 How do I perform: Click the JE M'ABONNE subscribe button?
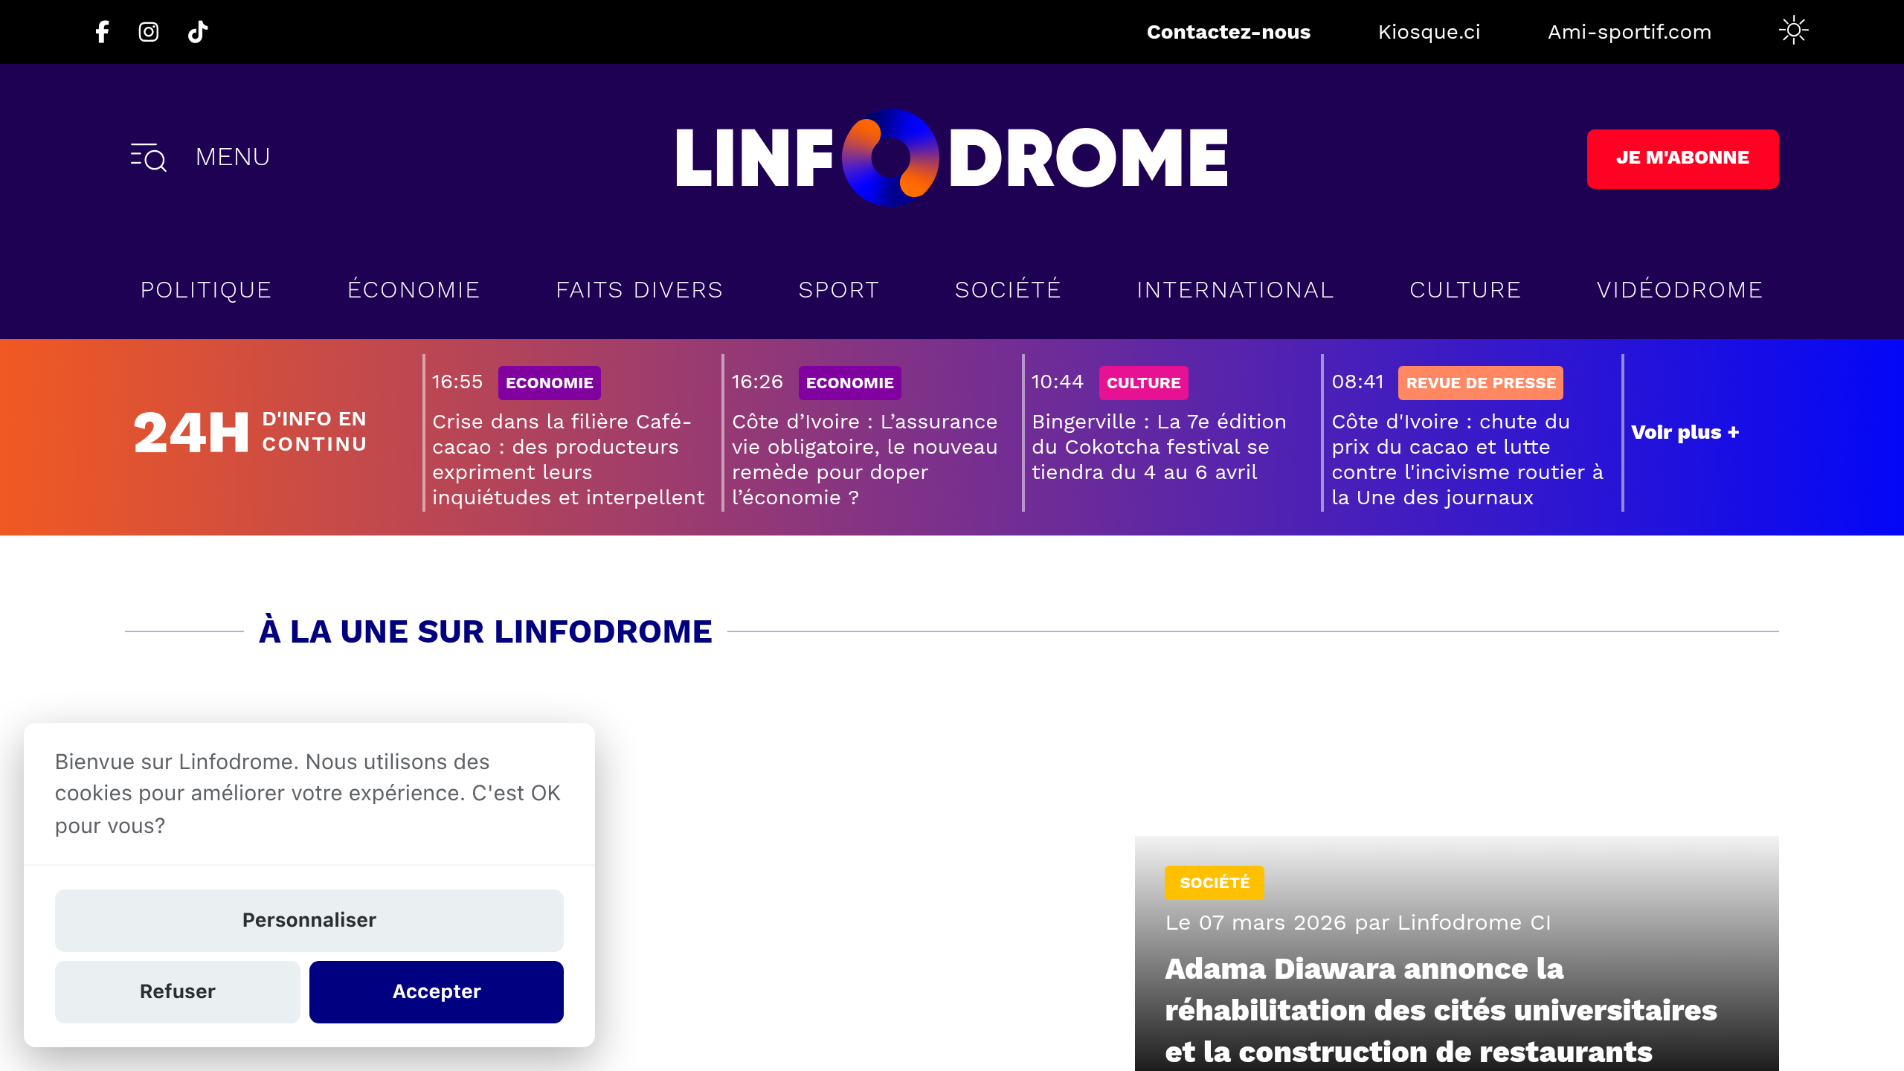1683,157
